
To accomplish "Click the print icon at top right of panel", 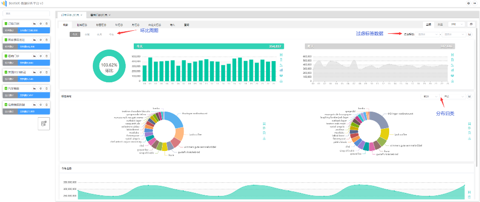I will [470, 24].
